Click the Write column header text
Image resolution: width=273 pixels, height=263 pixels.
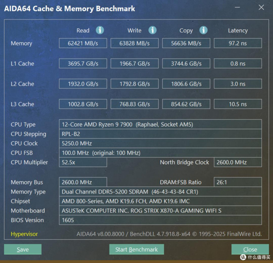[134, 30]
